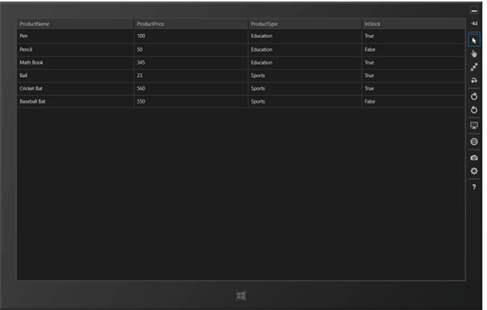Enable rotation touch mode
This screenshot has height=310, width=487.
(474, 80)
